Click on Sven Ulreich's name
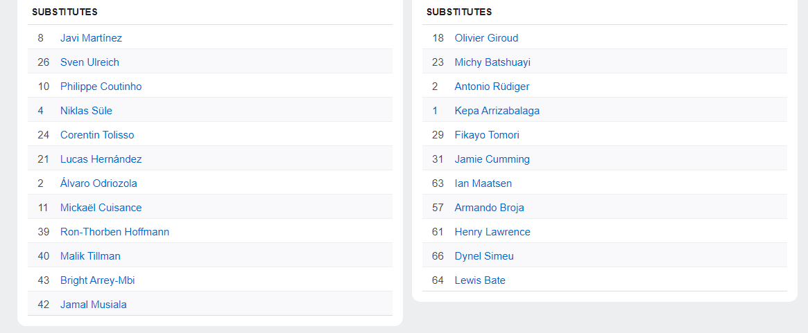Viewport: 808px width, 333px height. click(x=89, y=62)
